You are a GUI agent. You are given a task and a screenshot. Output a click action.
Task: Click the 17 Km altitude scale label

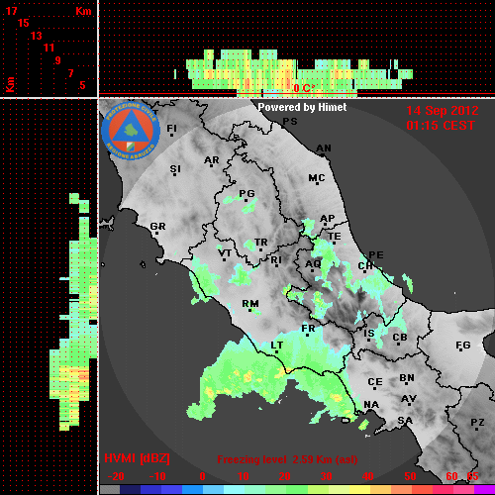coord(11,11)
